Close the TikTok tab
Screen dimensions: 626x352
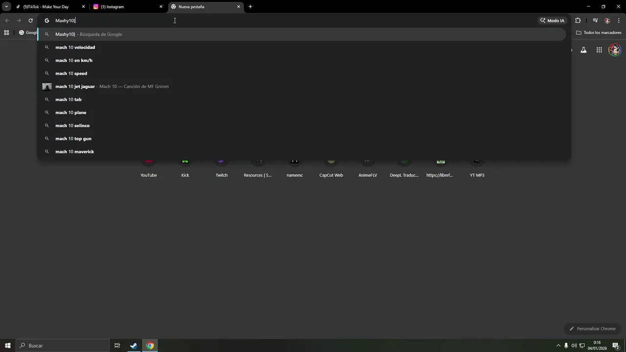[x=83, y=7]
